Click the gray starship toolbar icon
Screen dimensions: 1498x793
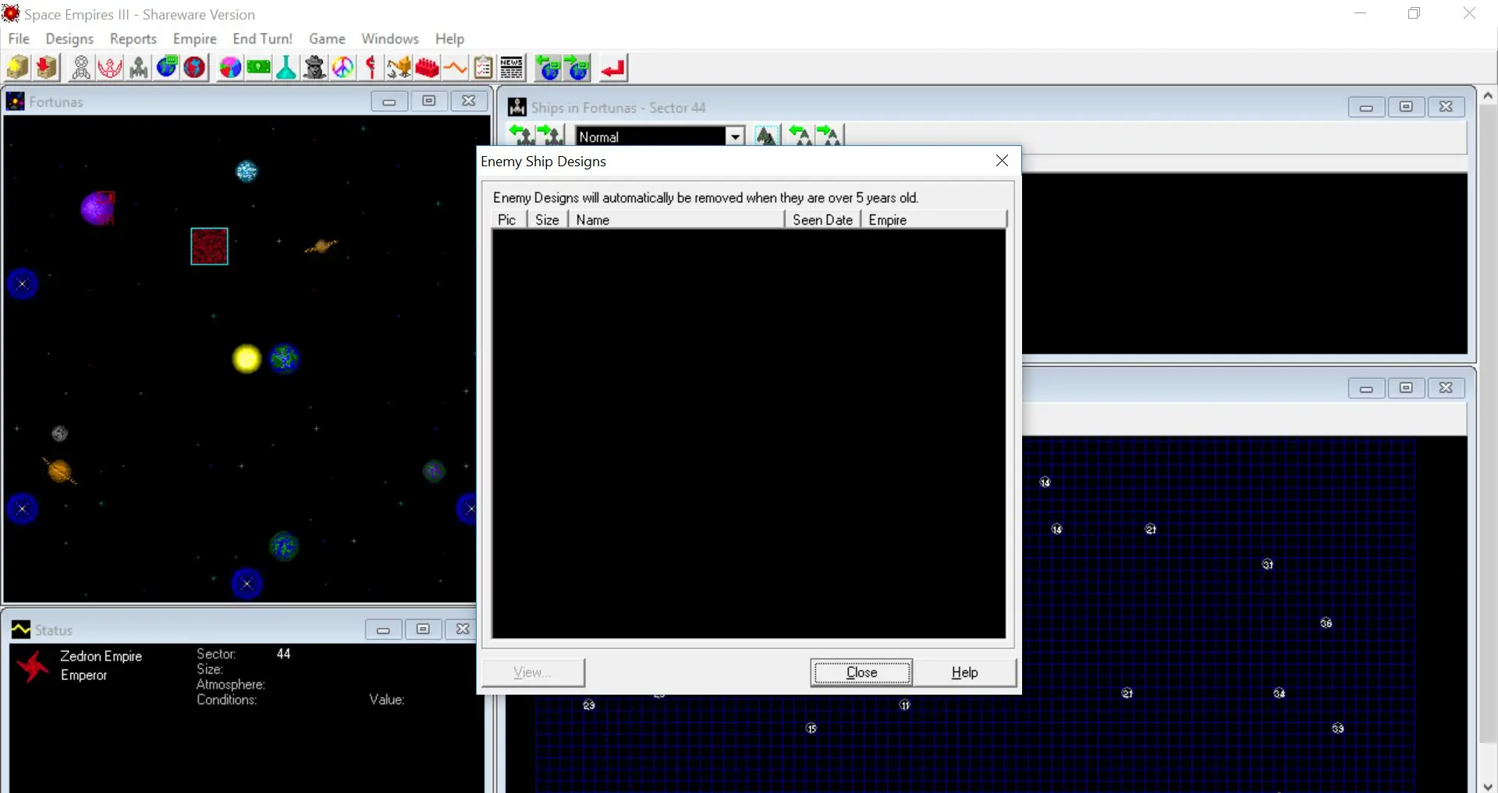[139, 68]
